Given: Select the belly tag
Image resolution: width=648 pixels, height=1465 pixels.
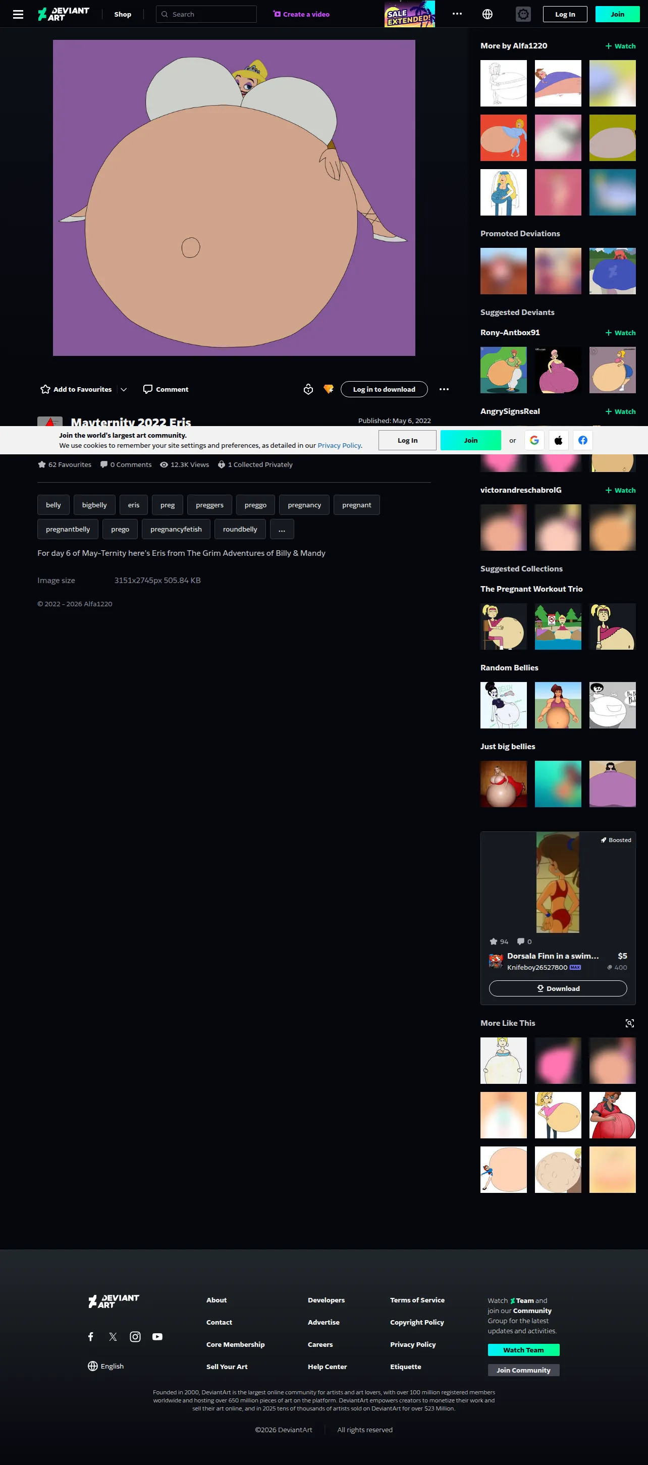Looking at the screenshot, I should click(53, 505).
